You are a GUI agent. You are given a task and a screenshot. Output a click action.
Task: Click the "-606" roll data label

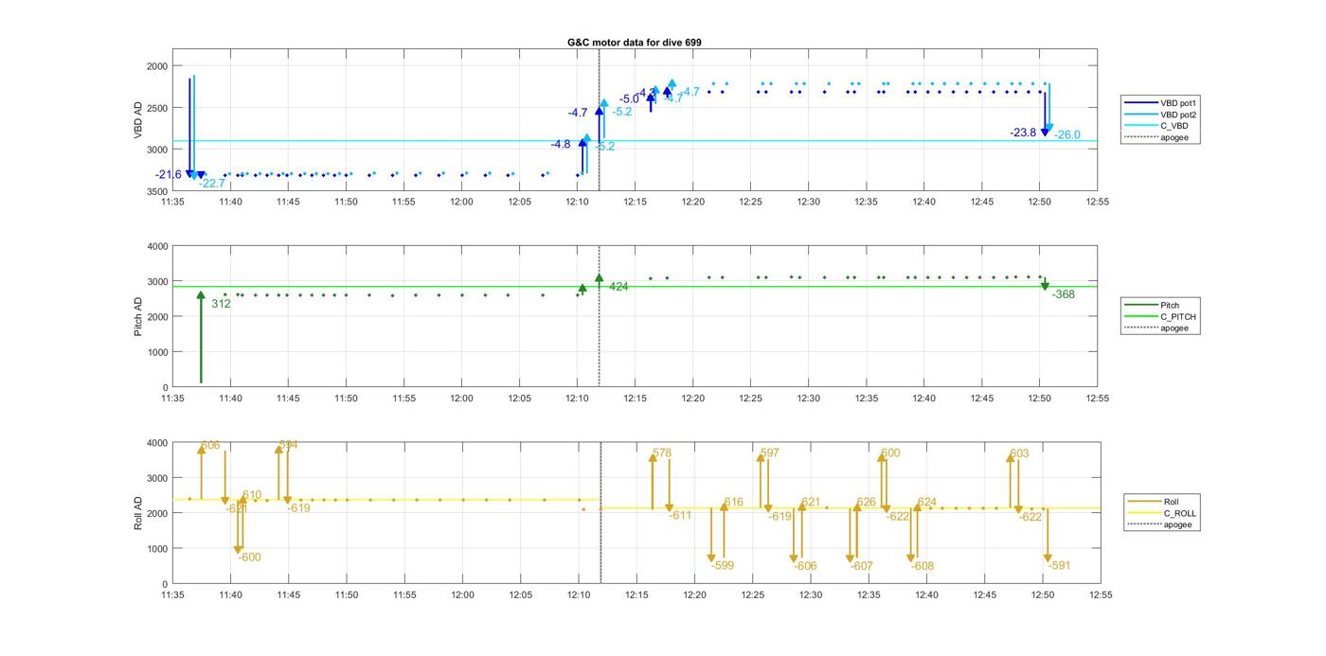point(805,566)
